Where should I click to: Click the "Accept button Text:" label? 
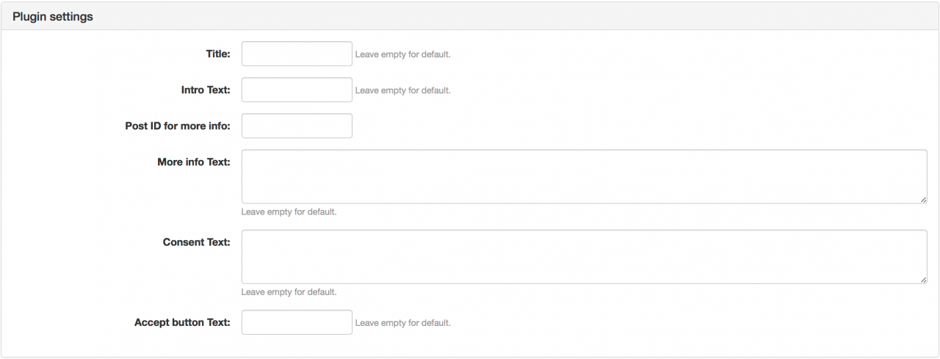182,322
